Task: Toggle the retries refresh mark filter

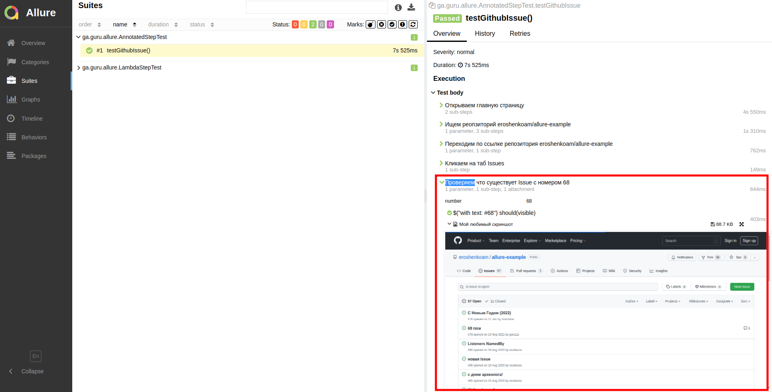Action: tap(413, 24)
